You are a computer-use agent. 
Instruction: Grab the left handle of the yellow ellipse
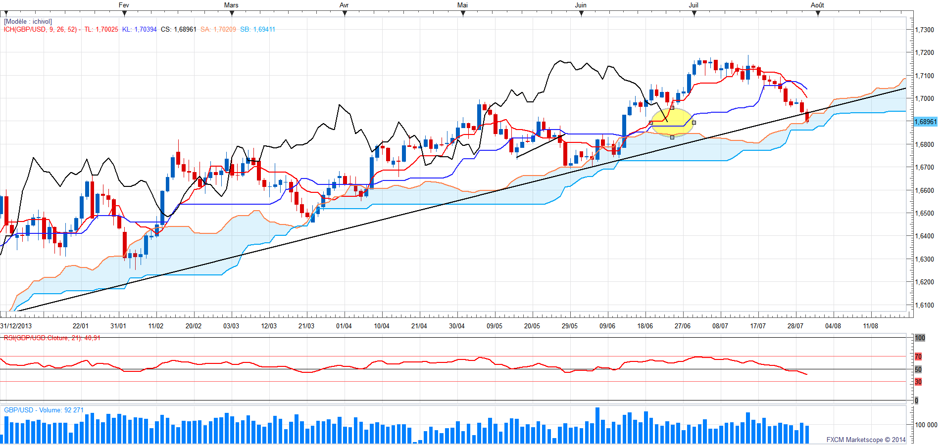tap(650, 123)
